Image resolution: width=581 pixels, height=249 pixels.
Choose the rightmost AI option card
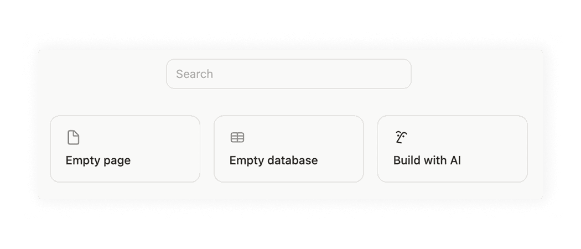point(452,149)
